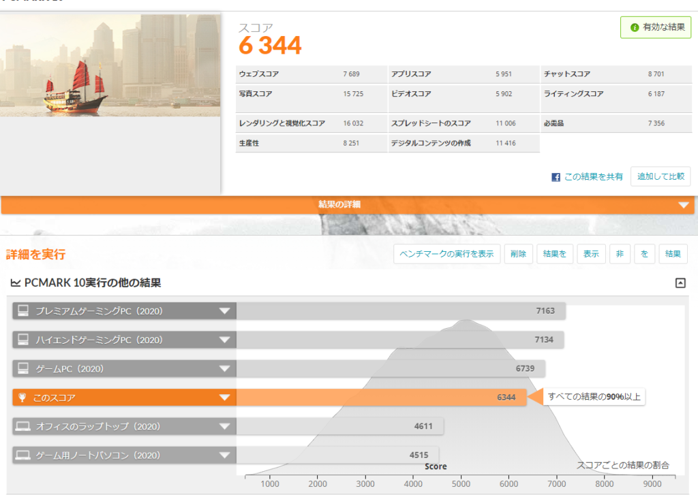Click the 結果の詳細 bar label
Viewport: 698px width, 497px height.
coord(339,204)
